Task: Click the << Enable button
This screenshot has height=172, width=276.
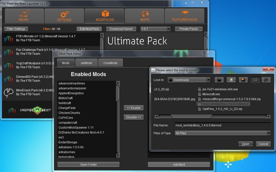Action: [x=134, y=108]
